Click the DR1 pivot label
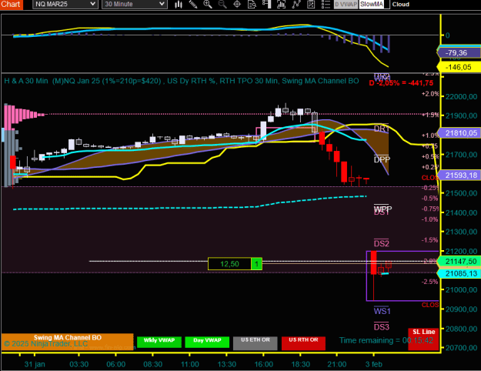Viewport: 481px width, 371px height. click(381, 129)
